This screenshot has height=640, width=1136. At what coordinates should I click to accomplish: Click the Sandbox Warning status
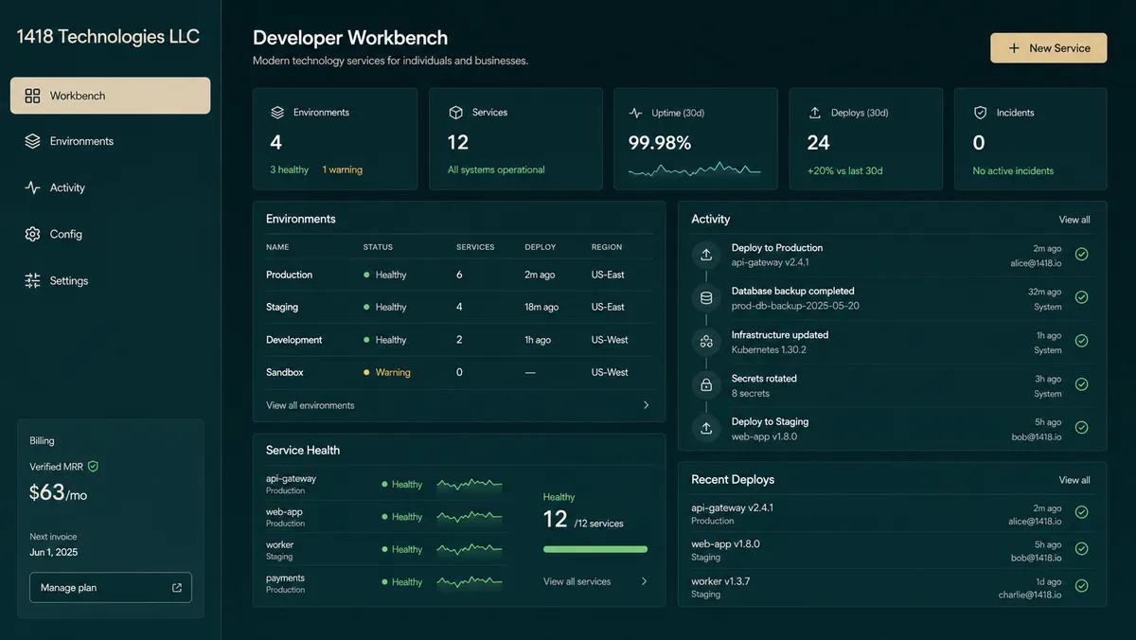[x=387, y=372]
